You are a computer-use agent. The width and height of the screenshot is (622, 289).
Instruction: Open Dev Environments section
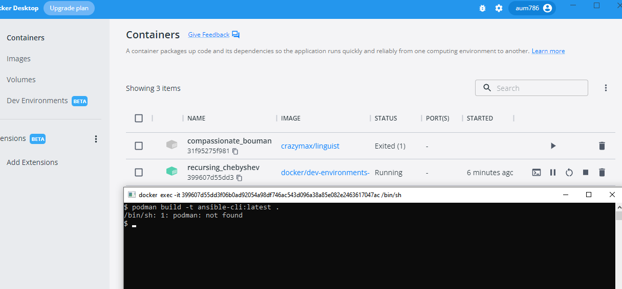pos(37,101)
